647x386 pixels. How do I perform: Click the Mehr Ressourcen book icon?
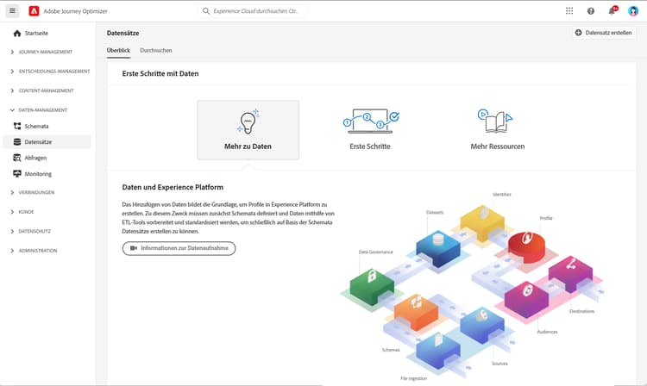pos(495,121)
